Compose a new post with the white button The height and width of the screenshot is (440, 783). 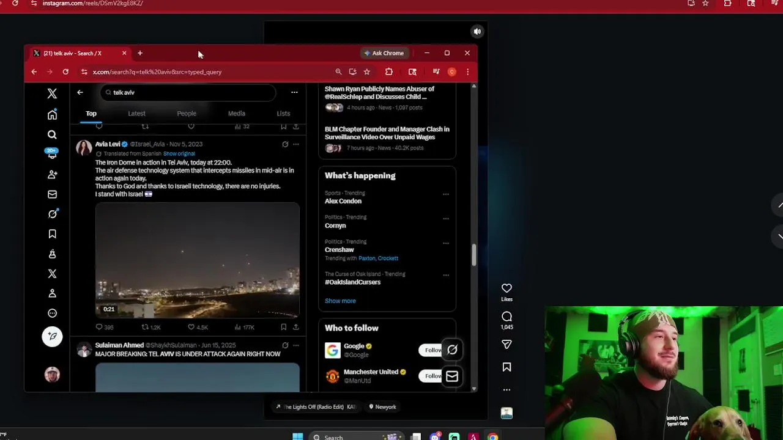click(x=52, y=336)
